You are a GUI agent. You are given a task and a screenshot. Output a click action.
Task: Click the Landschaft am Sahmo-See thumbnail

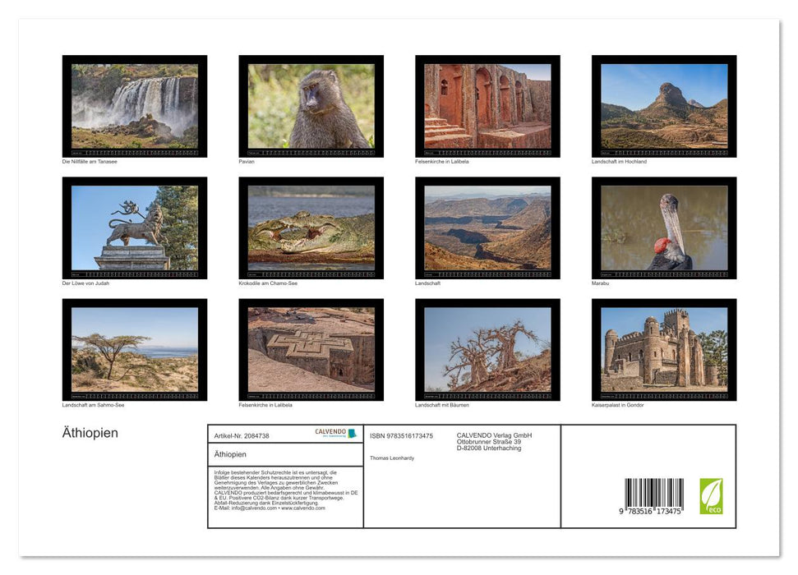[135, 349]
